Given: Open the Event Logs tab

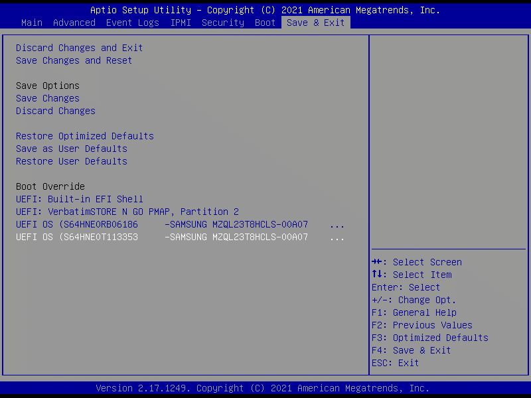Looking at the screenshot, I should click(x=133, y=23).
